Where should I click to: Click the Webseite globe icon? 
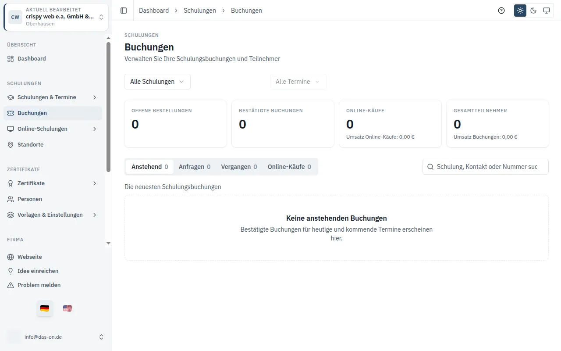11,257
